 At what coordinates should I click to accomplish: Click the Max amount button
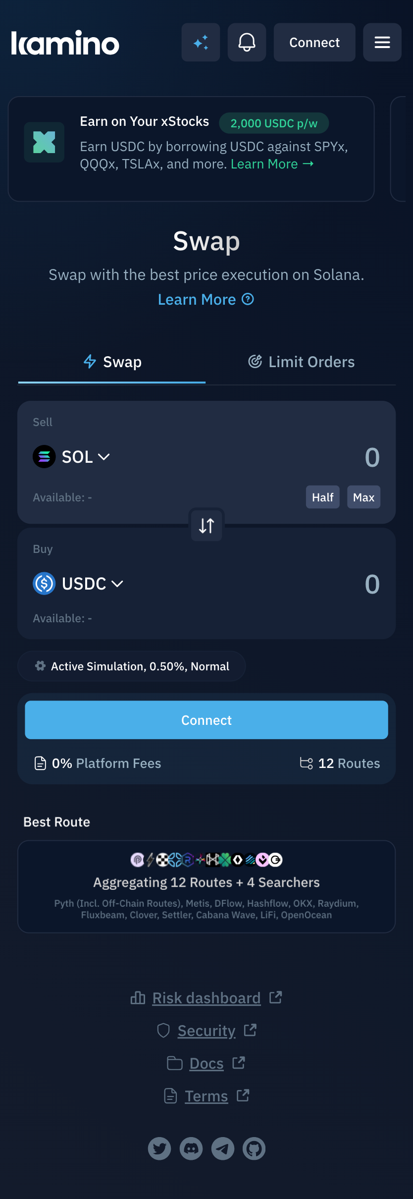(363, 497)
